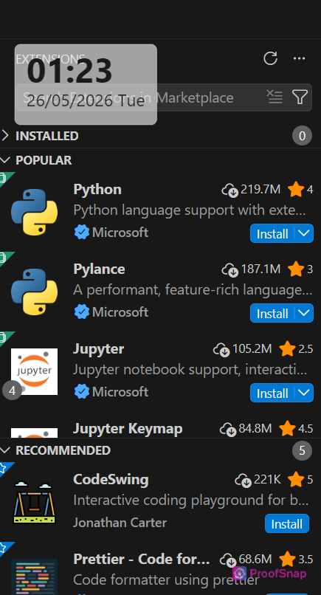Open the CodeSwing extension title
This screenshot has height=595, width=321.
[111, 479]
